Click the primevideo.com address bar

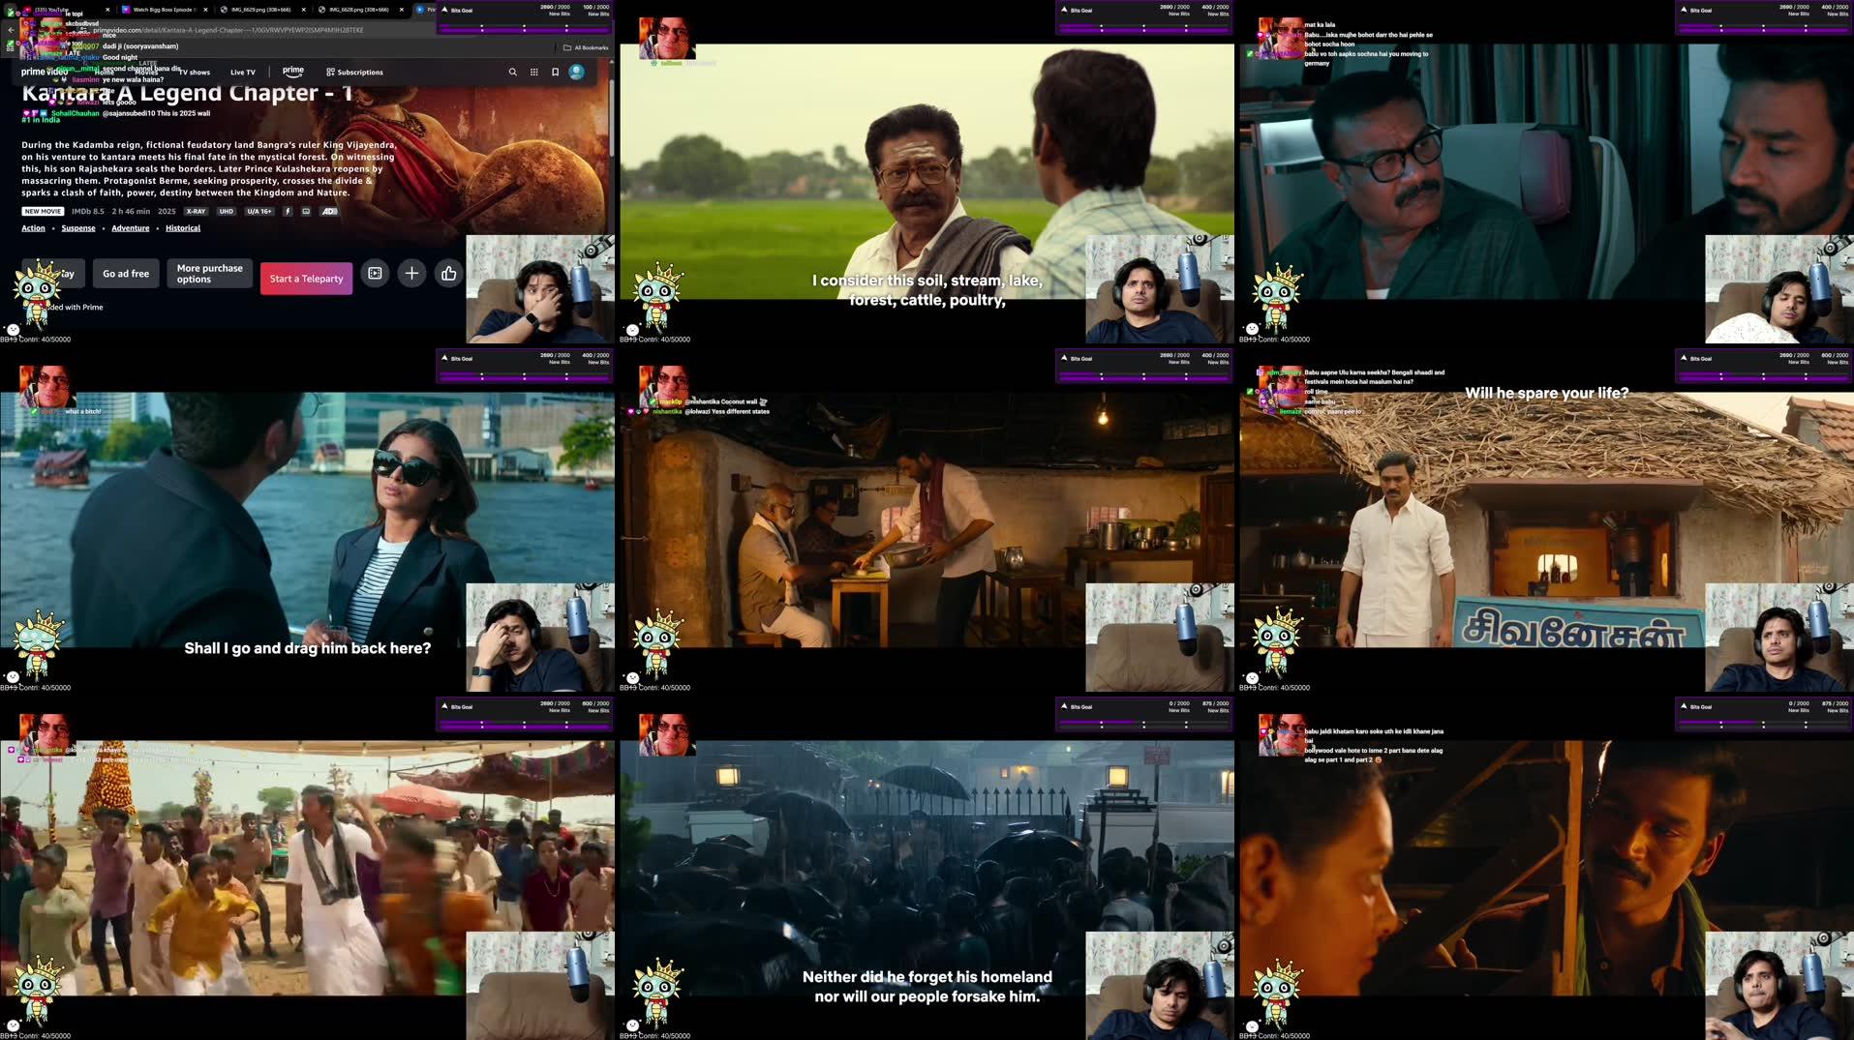click(x=290, y=30)
